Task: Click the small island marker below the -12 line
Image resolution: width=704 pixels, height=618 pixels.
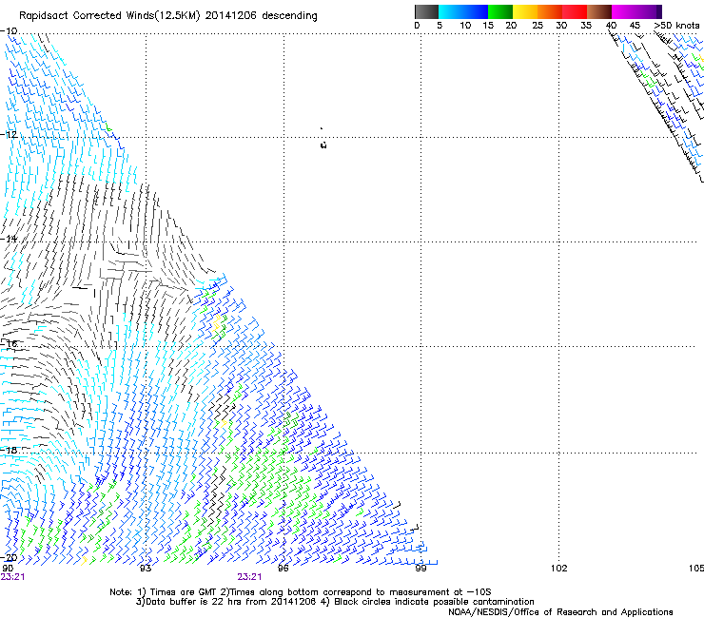Action: [x=323, y=145]
